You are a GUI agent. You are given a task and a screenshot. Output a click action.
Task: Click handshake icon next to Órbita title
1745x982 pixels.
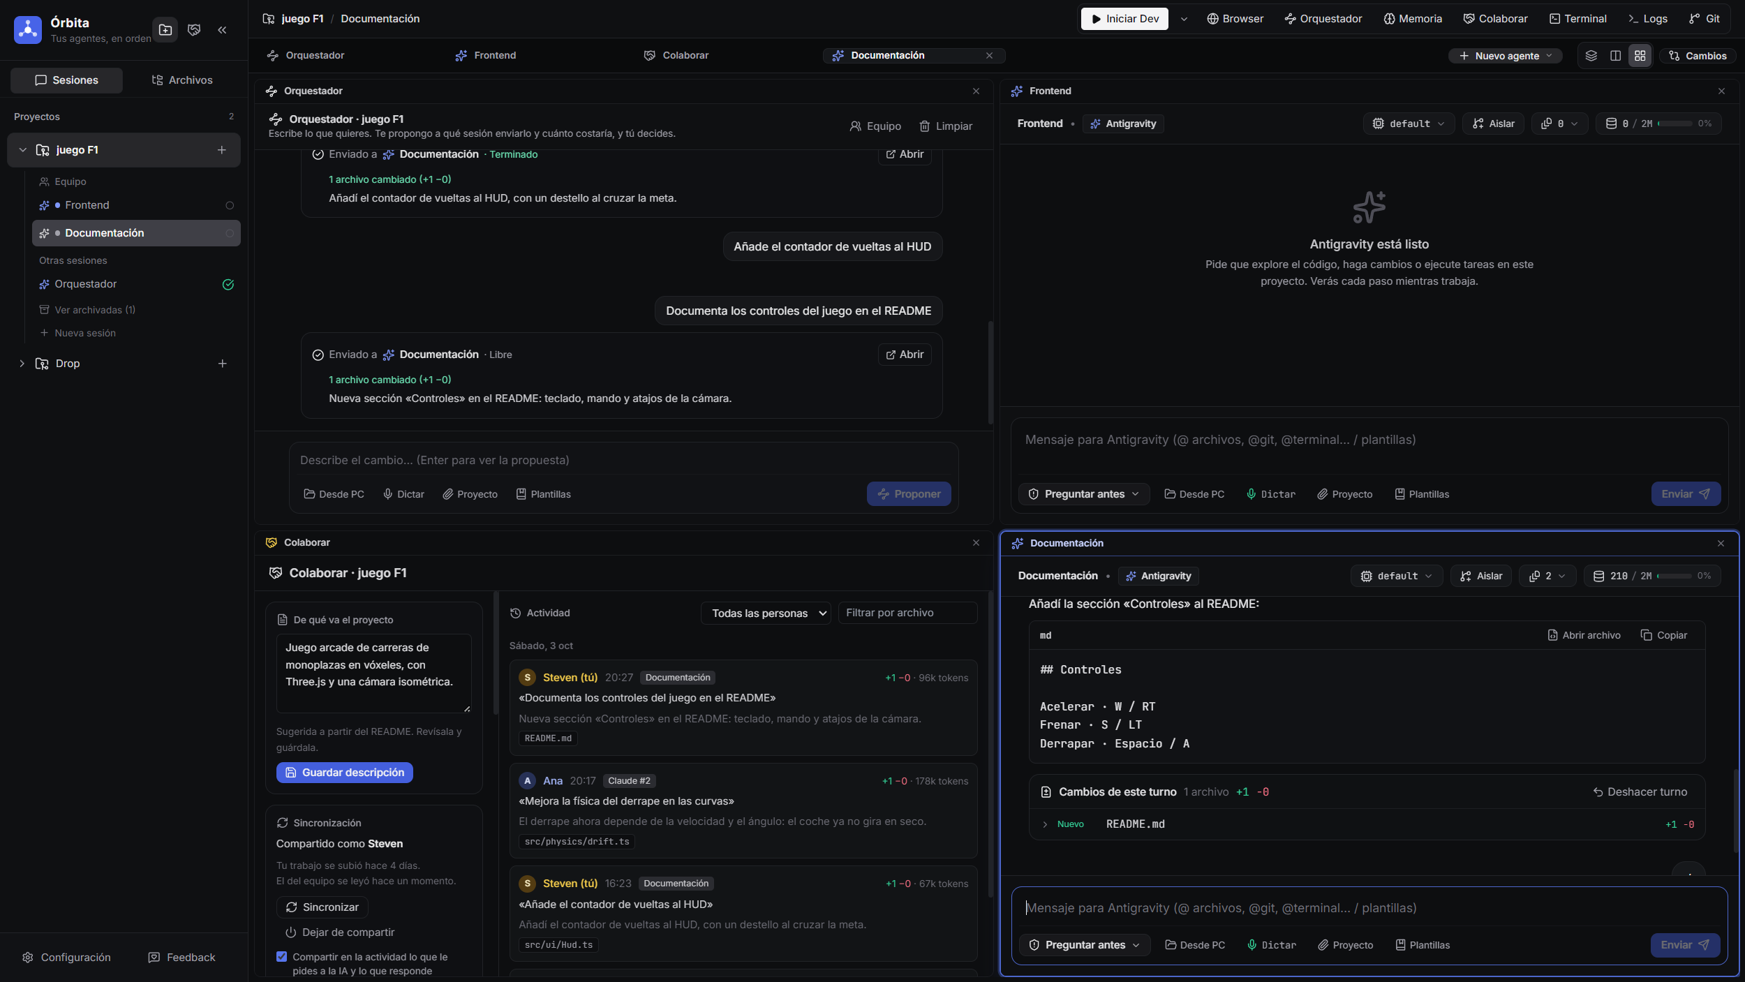pos(194,29)
